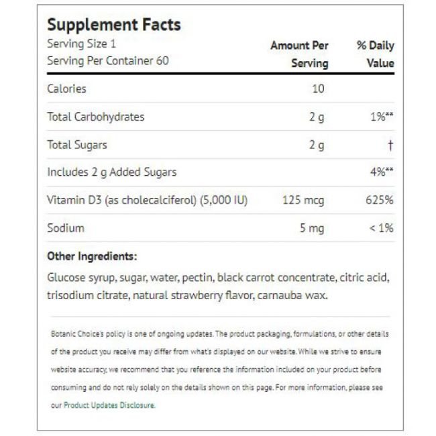Click the 1%** daily value for carbohydrates
This screenshot has width=436, height=436.
click(380, 117)
